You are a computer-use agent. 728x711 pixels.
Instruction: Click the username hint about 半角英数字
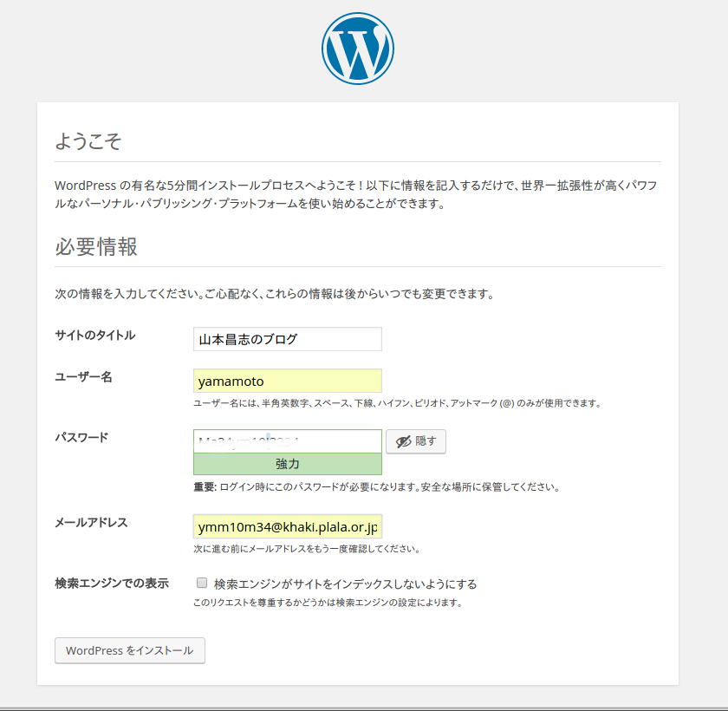coord(398,403)
